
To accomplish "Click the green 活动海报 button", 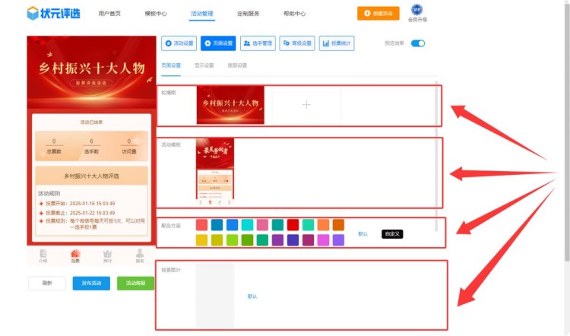I will [x=135, y=283].
